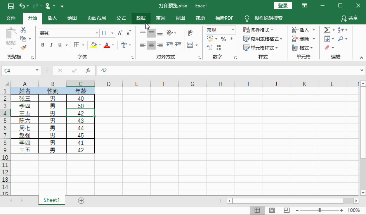Open the 文件 File tab
The height and width of the screenshot is (215, 366).
[x=11, y=18]
